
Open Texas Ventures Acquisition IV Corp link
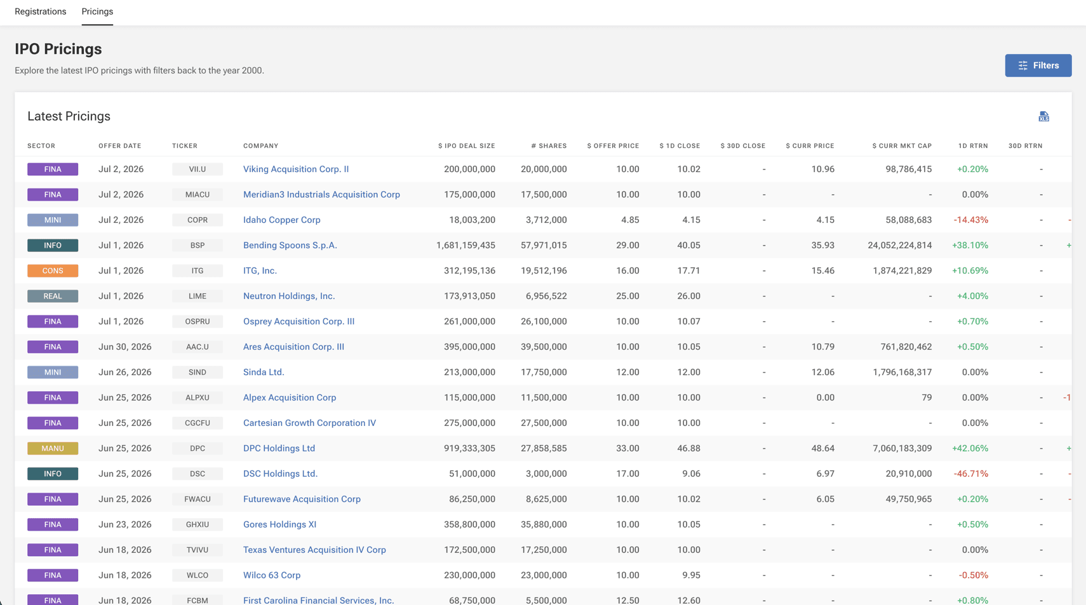(x=315, y=550)
